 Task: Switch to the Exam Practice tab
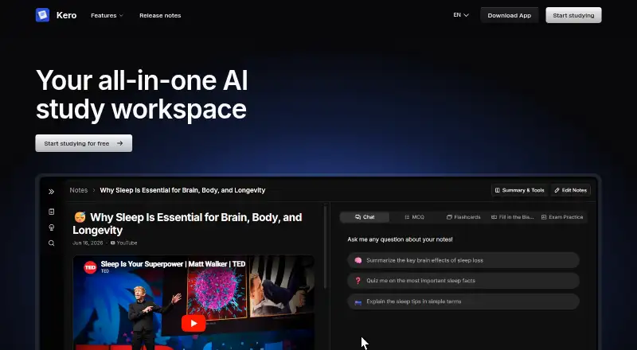[562, 217]
